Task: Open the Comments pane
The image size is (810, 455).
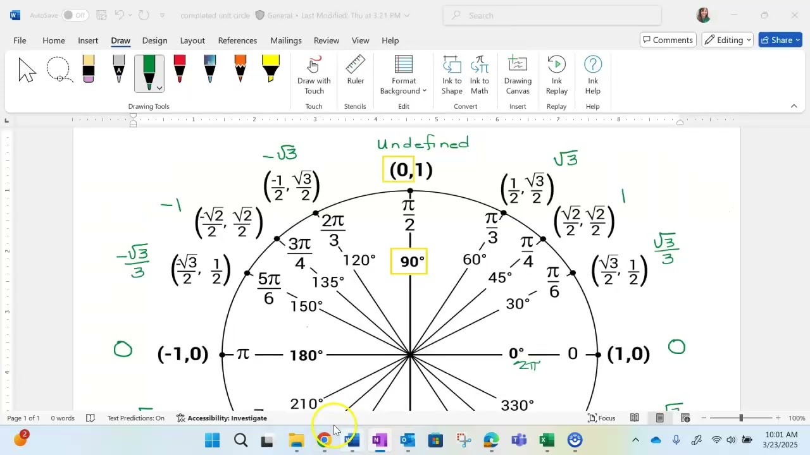Action: [x=668, y=40]
